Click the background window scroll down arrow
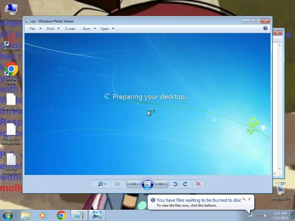Image resolution: width=295 pixels, height=221 pixels. click(x=280, y=169)
